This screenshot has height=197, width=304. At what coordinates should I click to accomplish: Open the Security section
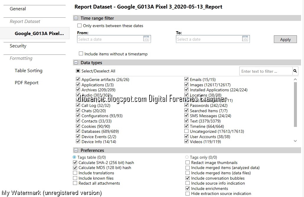18,46
